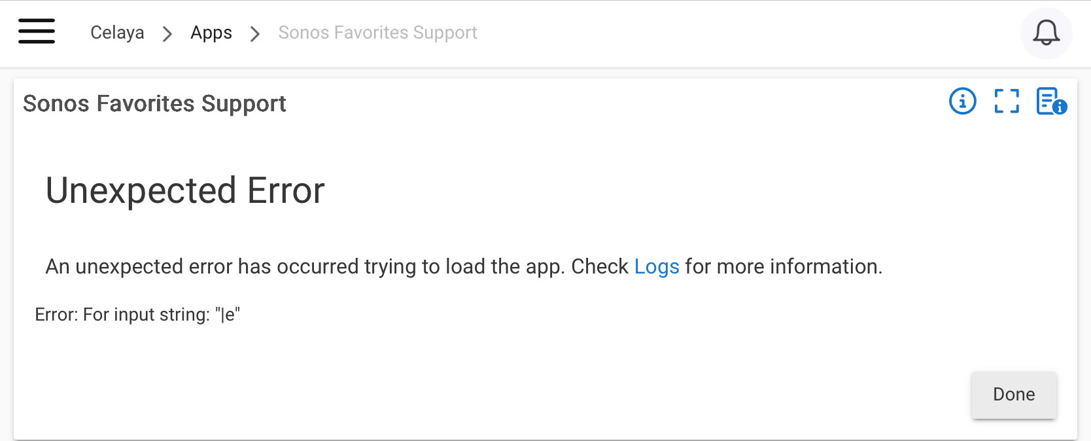Click the Unexpected Error heading

click(185, 190)
